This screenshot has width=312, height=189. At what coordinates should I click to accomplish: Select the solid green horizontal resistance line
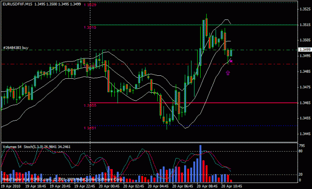tap(194, 25)
